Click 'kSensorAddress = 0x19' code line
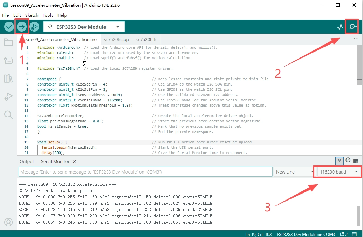 click(80, 95)
